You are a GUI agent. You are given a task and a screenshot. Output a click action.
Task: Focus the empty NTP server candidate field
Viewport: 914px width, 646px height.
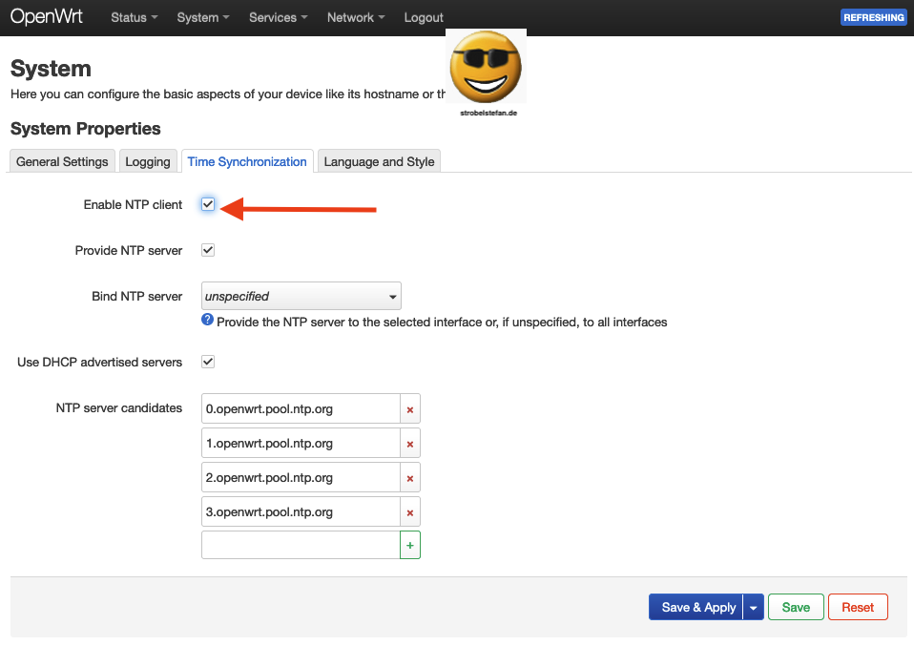coord(301,546)
